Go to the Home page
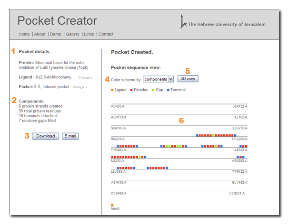Screen dimensions: 288x224 24,34
